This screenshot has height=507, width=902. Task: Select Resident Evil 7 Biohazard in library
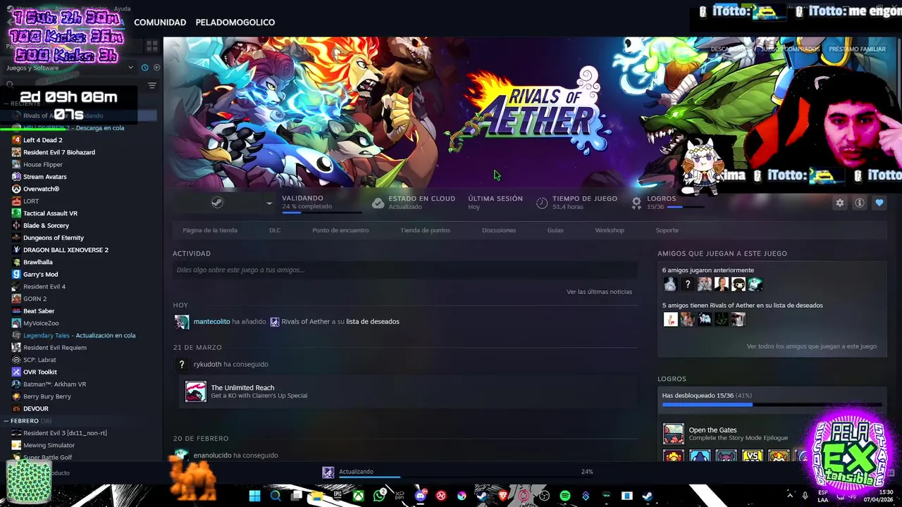[58, 152]
